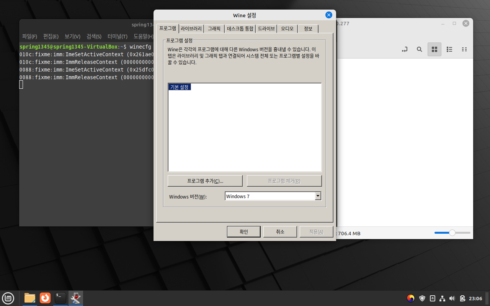
Task: Click the Windows 7 version combo box
Action: pyautogui.click(x=273, y=196)
